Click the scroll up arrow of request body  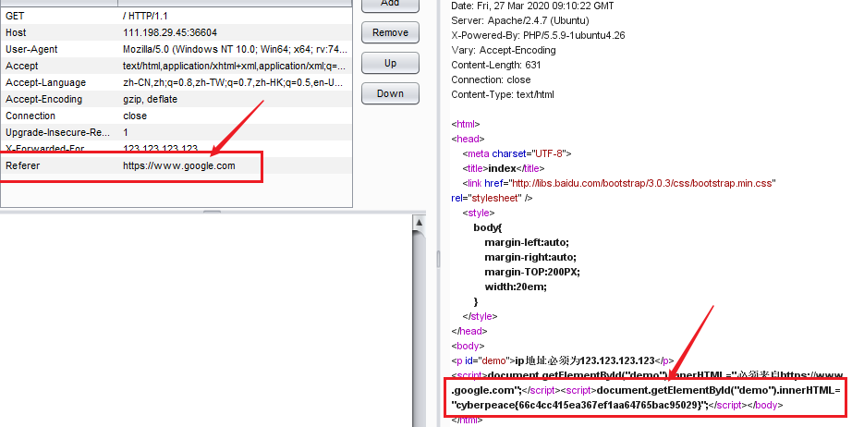pos(419,222)
